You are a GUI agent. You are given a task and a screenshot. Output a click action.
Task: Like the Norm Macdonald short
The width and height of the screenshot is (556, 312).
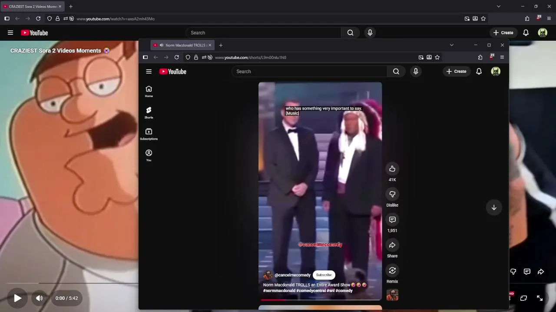[392, 169]
